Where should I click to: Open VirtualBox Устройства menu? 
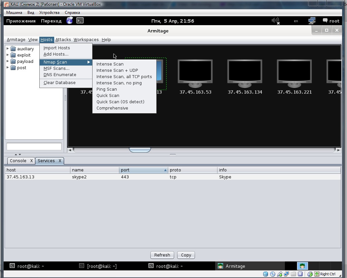point(49,13)
